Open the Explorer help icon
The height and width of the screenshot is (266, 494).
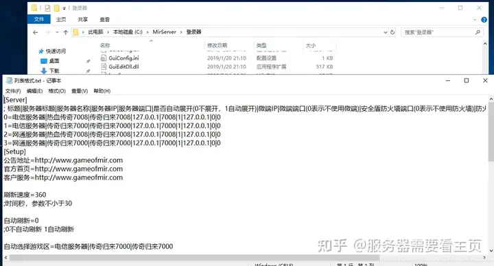pos(484,20)
